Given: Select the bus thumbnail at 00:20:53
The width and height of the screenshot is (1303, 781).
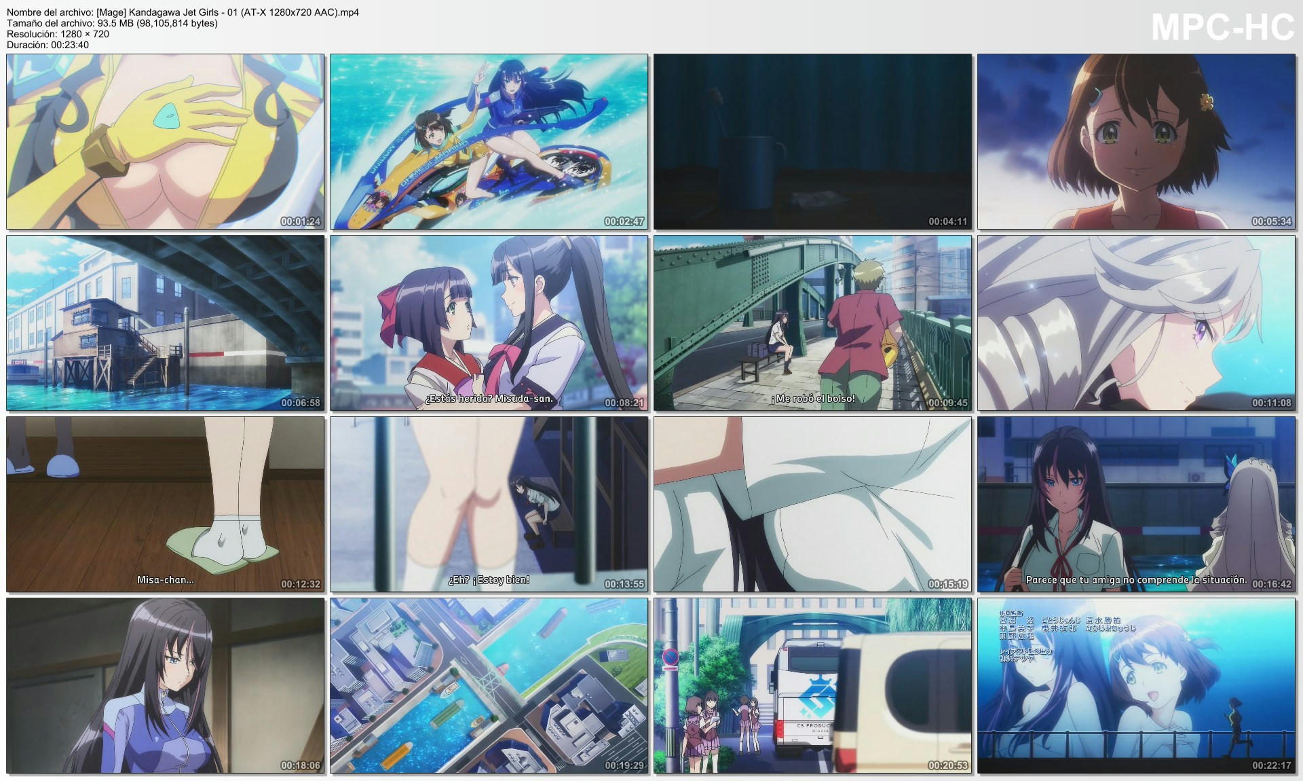Looking at the screenshot, I should (813, 686).
